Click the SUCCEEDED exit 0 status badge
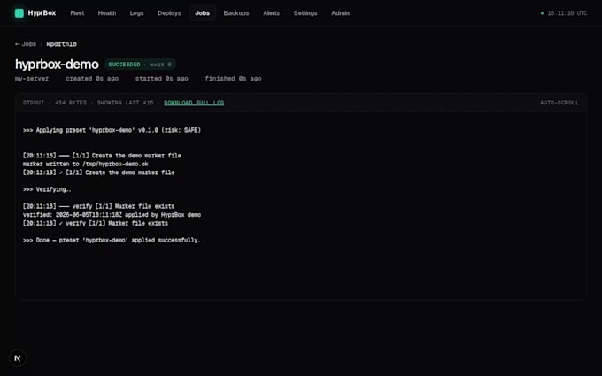Screen dimensions: 602x376 (x=140, y=65)
